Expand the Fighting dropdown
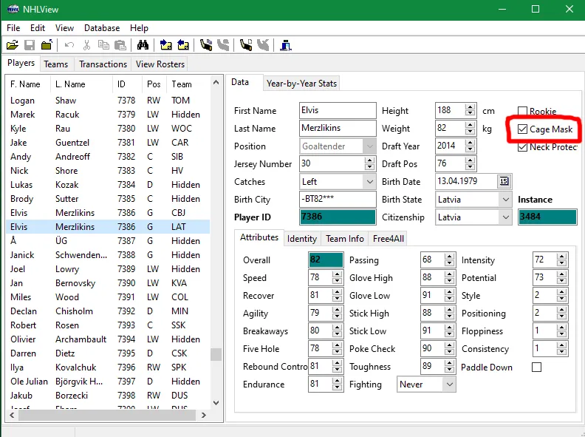Image resolution: width=585 pixels, height=437 pixels. tap(450, 385)
